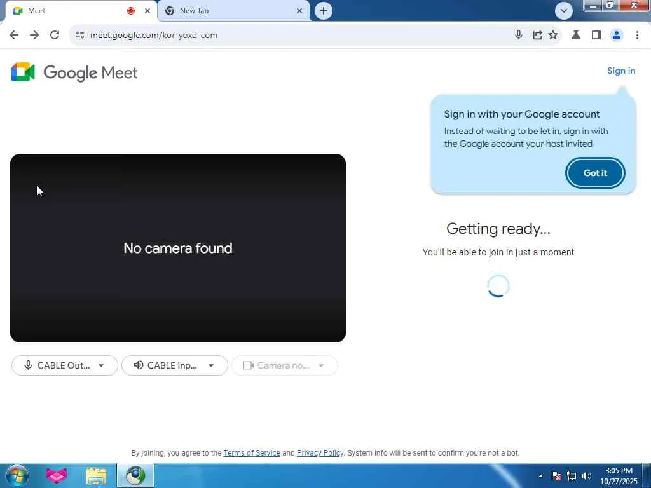Switch to the New Tab tab
651x488 pixels.
point(234,11)
